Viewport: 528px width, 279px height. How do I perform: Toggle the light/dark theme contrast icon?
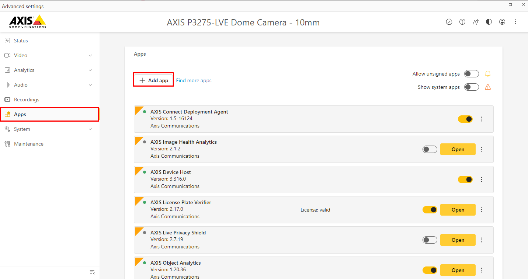click(x=489, y=22)
